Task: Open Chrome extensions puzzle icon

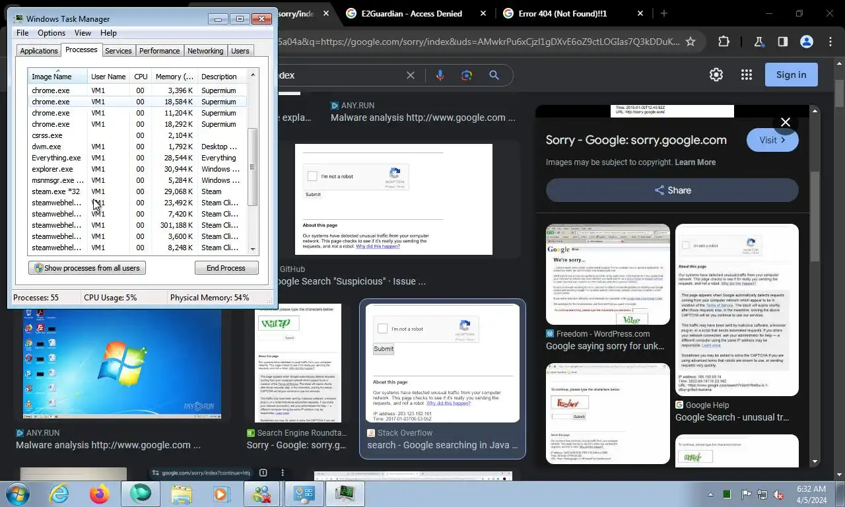Action: click(724, 42)
